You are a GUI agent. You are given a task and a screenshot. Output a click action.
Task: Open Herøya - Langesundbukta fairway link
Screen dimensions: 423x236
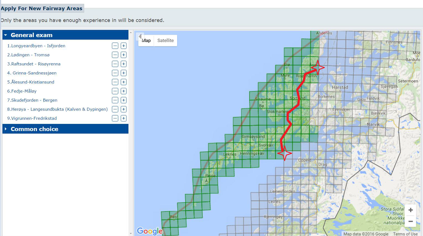[57, 109]
